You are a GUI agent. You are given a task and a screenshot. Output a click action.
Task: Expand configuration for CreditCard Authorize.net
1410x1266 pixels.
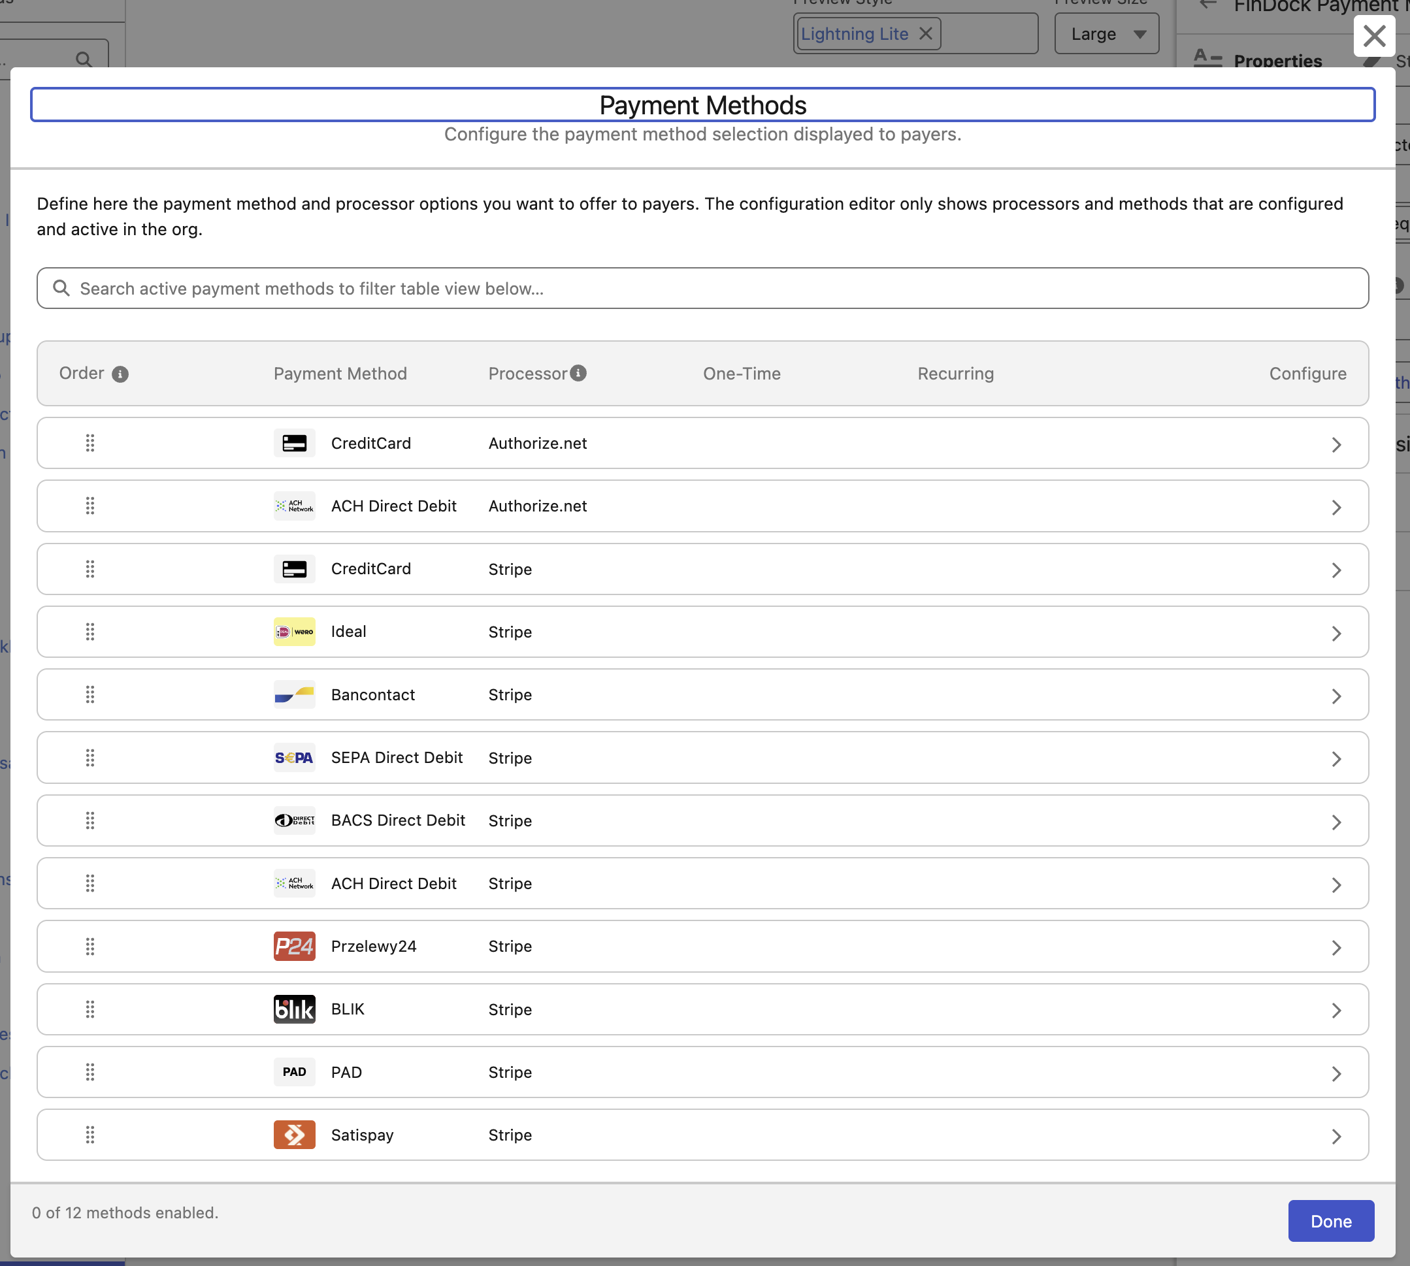[1336, 444]
